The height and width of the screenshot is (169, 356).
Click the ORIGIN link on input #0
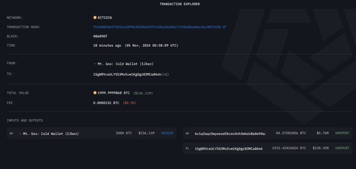pyautogui.click(x=167, y=134)
